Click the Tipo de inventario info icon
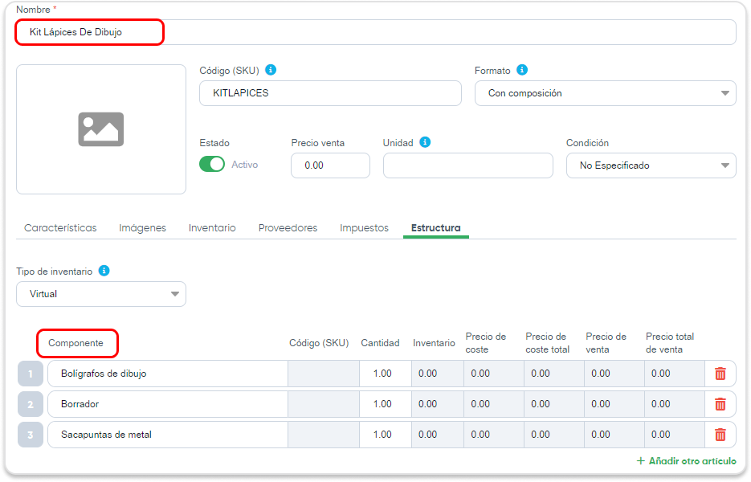Screen dimensions: 751x482 104,271
